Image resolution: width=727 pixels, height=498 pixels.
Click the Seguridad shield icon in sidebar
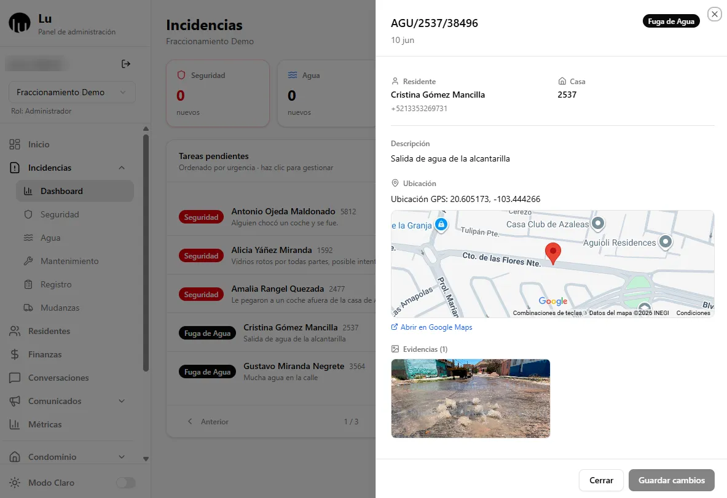click(x=28, y=214)
